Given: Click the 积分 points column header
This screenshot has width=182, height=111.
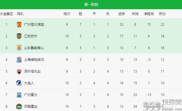Looking at the screenshot, I should coord(162,14).
